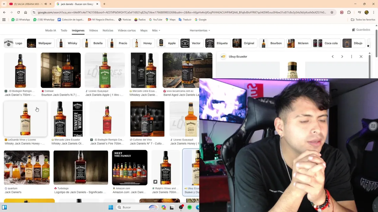Open the Colección de logoti... bookmark
The width and height of the screenshot is (378, 212).
click(71, 20)
